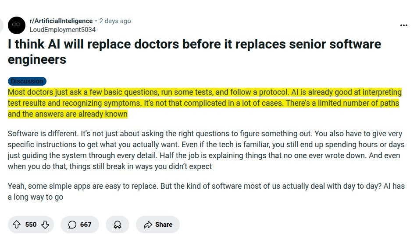Screen dimensions: 417x239
Task: Filter by the Discussion flair tag
Action: (27, 81)
